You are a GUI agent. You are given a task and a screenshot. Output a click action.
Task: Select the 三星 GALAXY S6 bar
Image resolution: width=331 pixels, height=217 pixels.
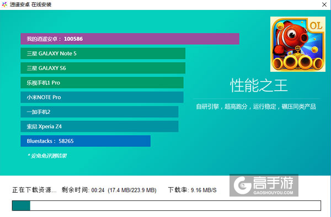pos(103,68)
